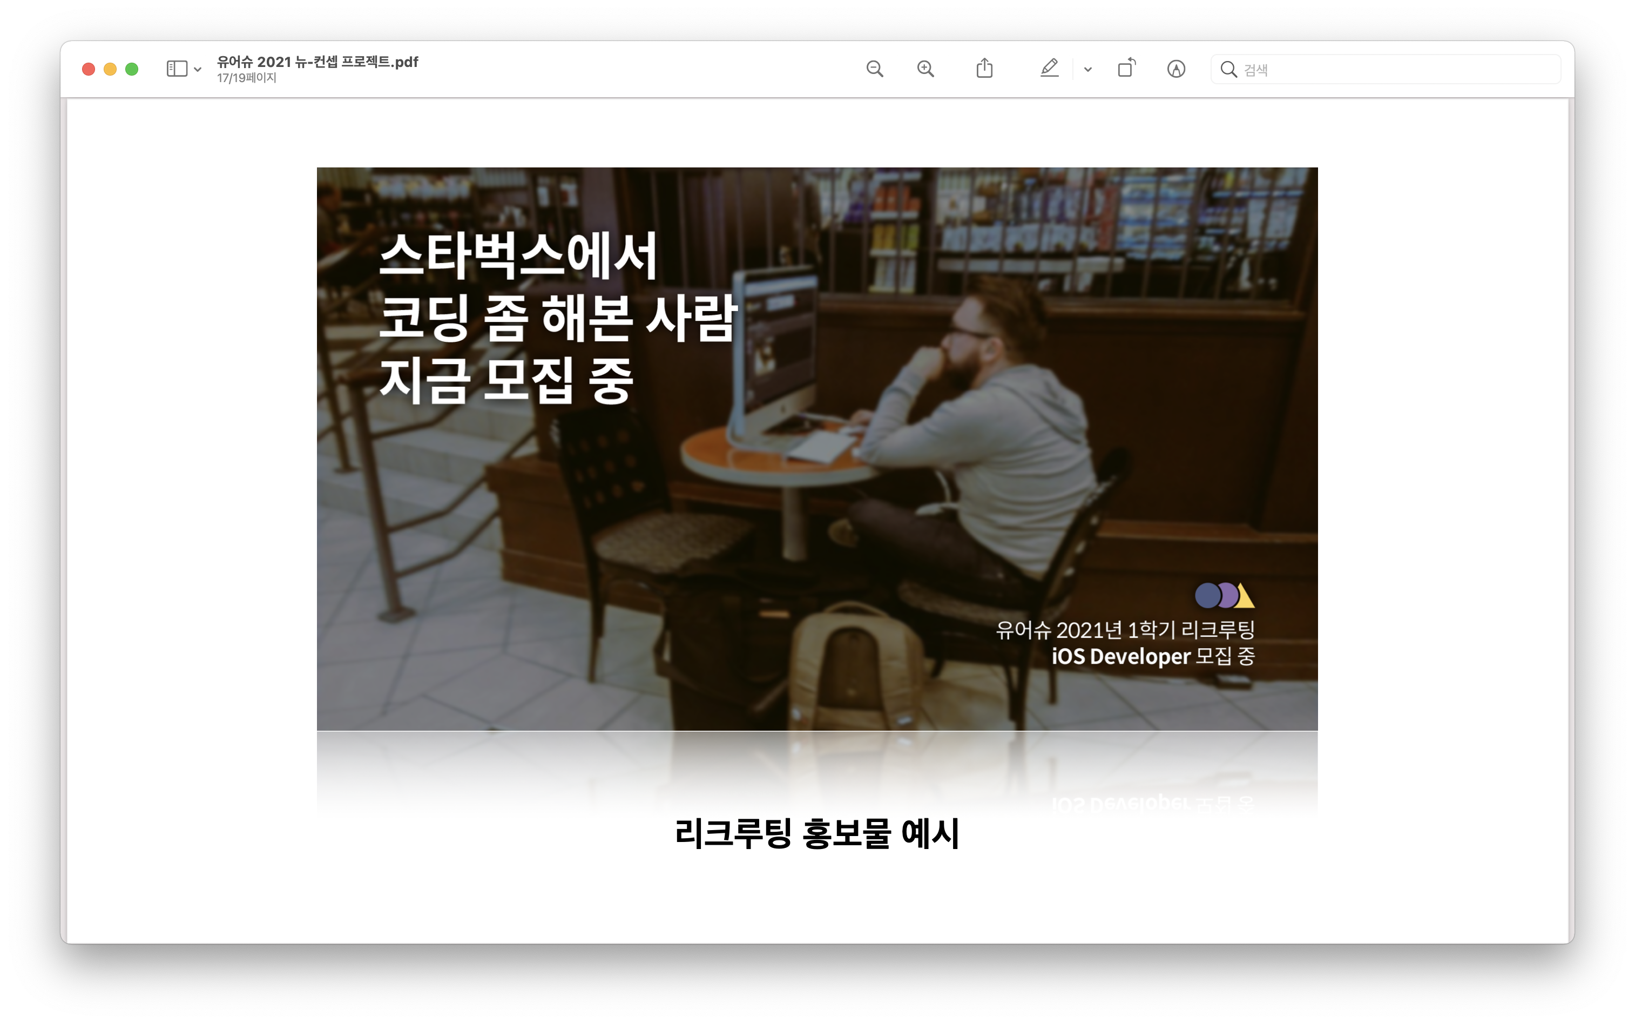Screen dimensions: 1635x1024
Task: Click the yourssu circles-and-triangle logo
Action: tap(1225, 595)
